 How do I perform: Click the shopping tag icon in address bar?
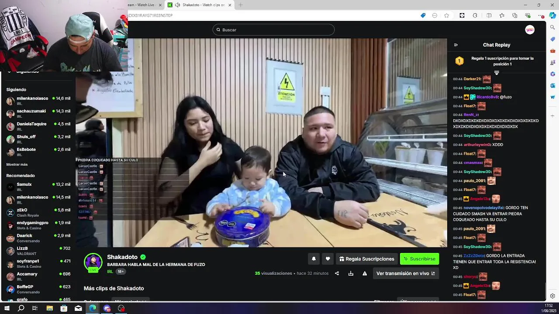point(423,16)
